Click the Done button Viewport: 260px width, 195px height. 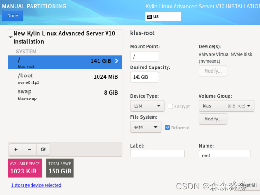coord(13,15)
